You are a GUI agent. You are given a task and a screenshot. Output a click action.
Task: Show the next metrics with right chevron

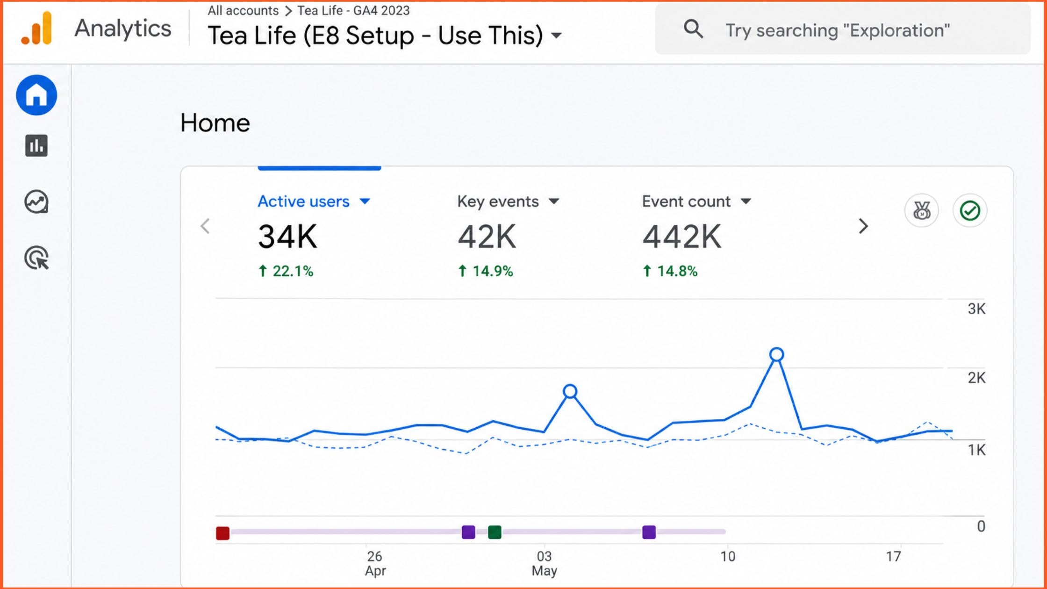[x=863, y=226]
